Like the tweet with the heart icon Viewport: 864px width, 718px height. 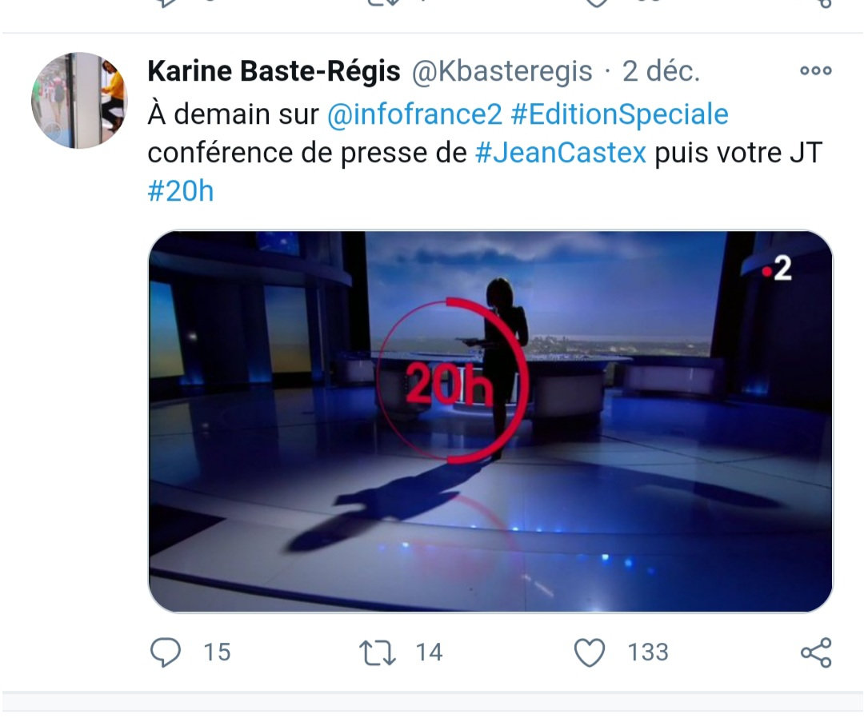590,652
